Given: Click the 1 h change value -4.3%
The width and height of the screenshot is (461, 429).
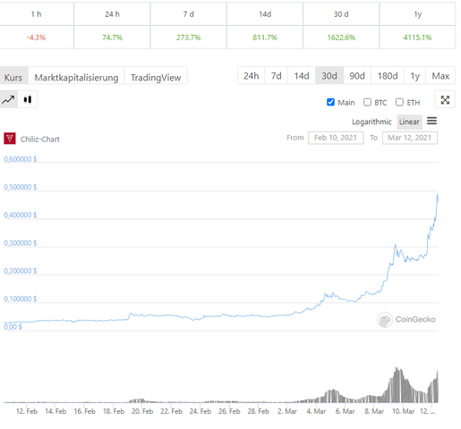Looking at the screenshot, I should [x=36, y=38].
